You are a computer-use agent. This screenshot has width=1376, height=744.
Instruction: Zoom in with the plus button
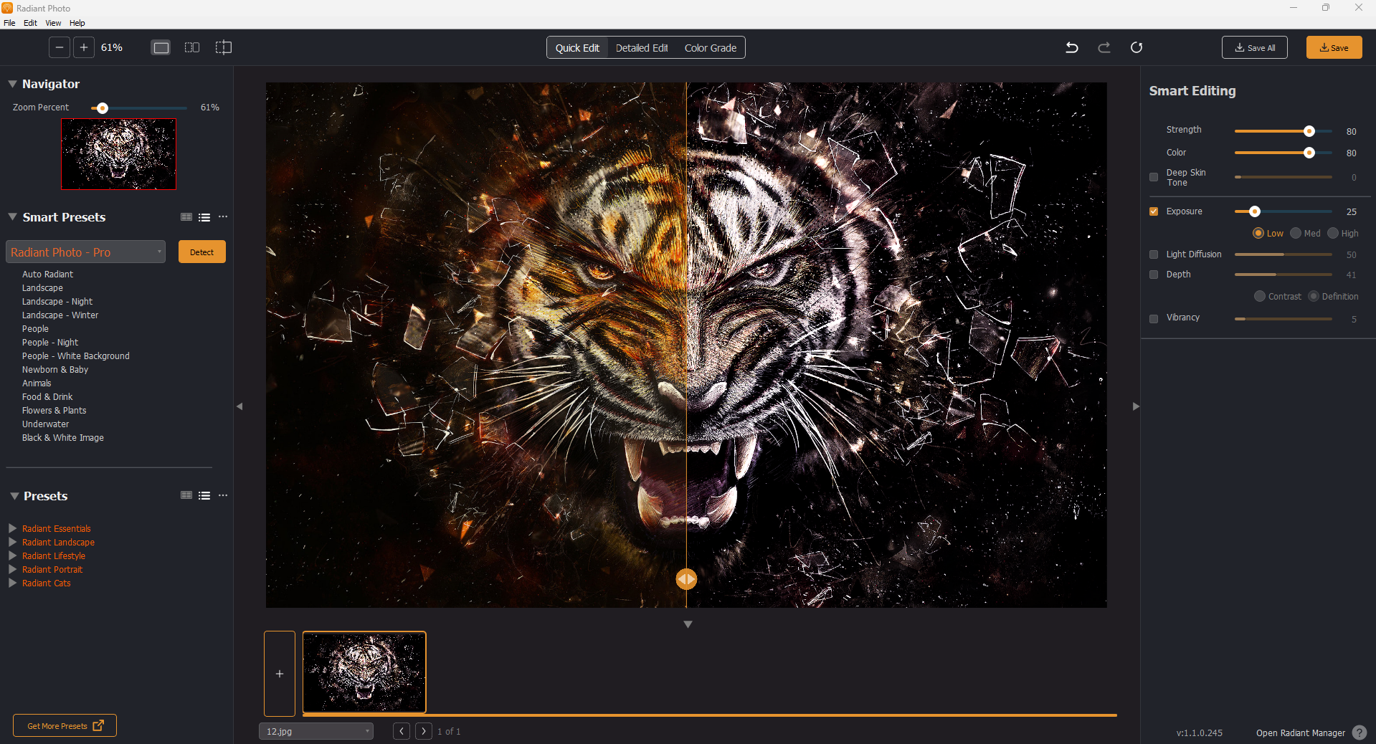pyautogui.click(x=84, y=47)
